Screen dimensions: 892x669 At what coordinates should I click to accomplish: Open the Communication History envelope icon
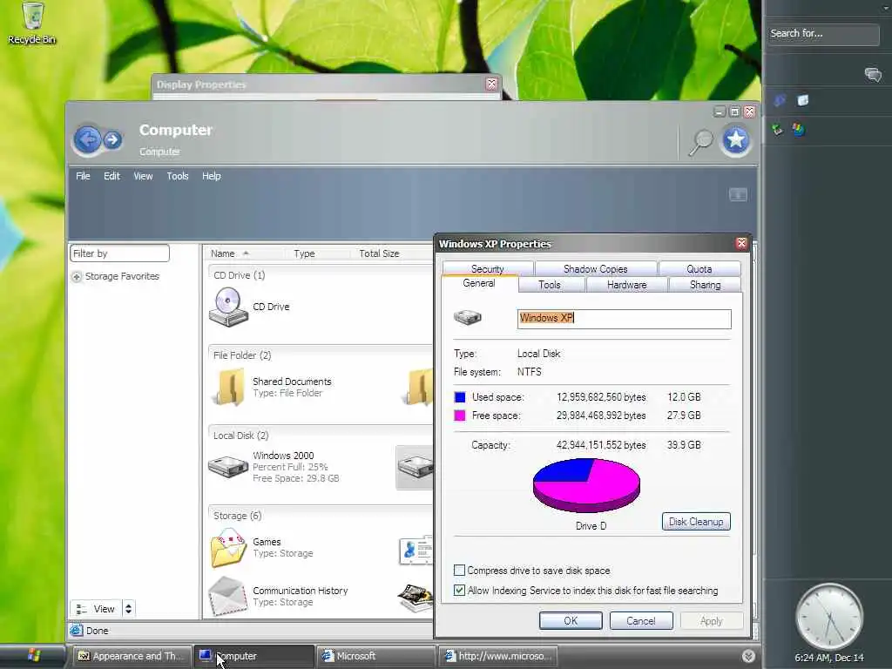pos(228,596)
